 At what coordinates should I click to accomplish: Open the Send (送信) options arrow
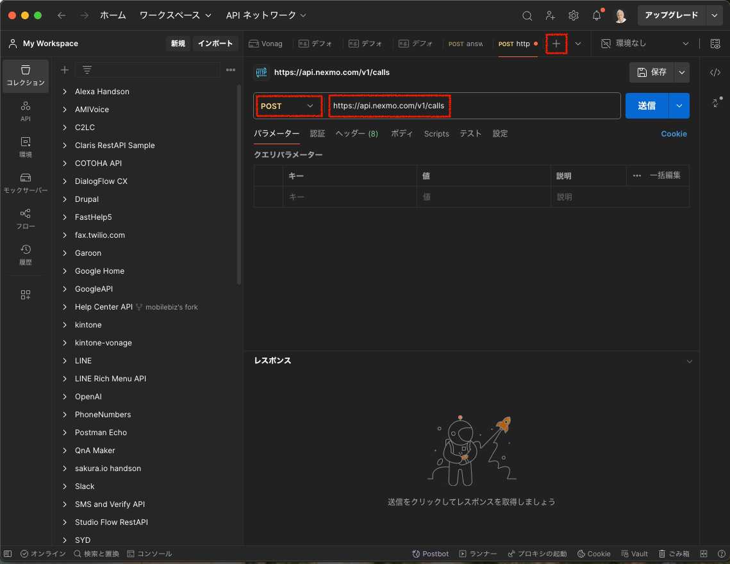679,106
